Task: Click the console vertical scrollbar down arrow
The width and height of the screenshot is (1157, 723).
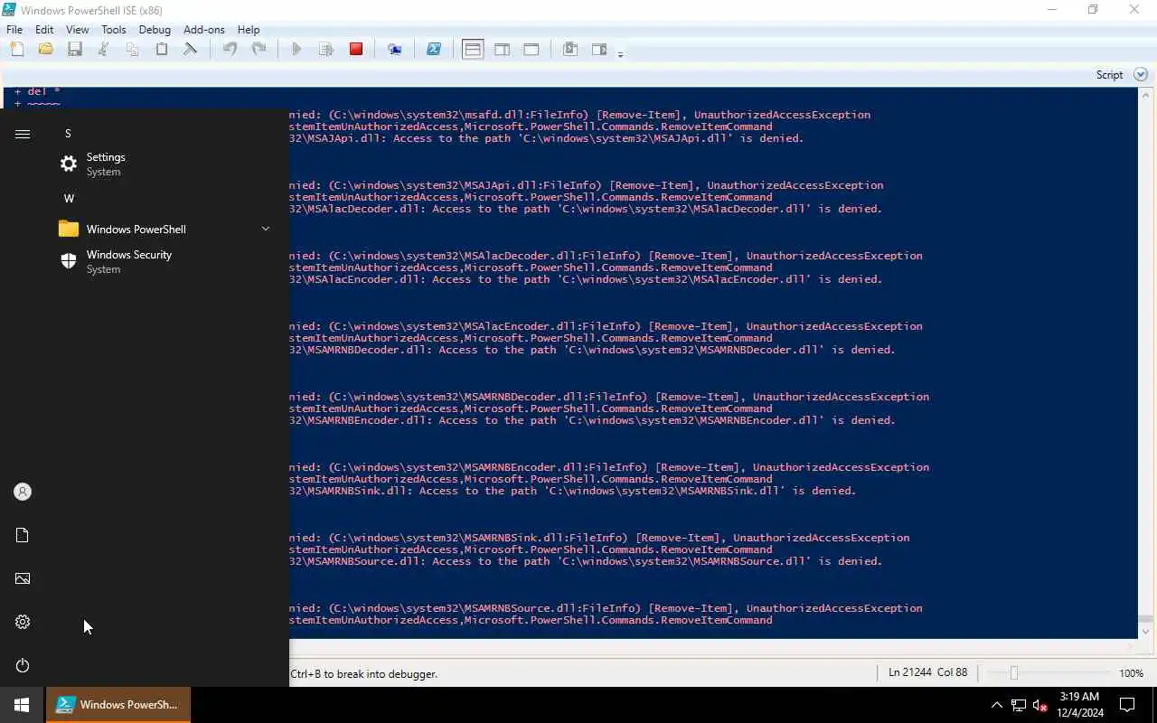Action: (x=1146, y=632)
